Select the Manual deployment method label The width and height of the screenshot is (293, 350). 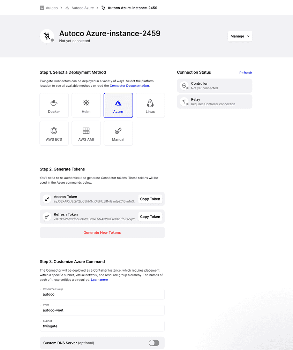118,139
